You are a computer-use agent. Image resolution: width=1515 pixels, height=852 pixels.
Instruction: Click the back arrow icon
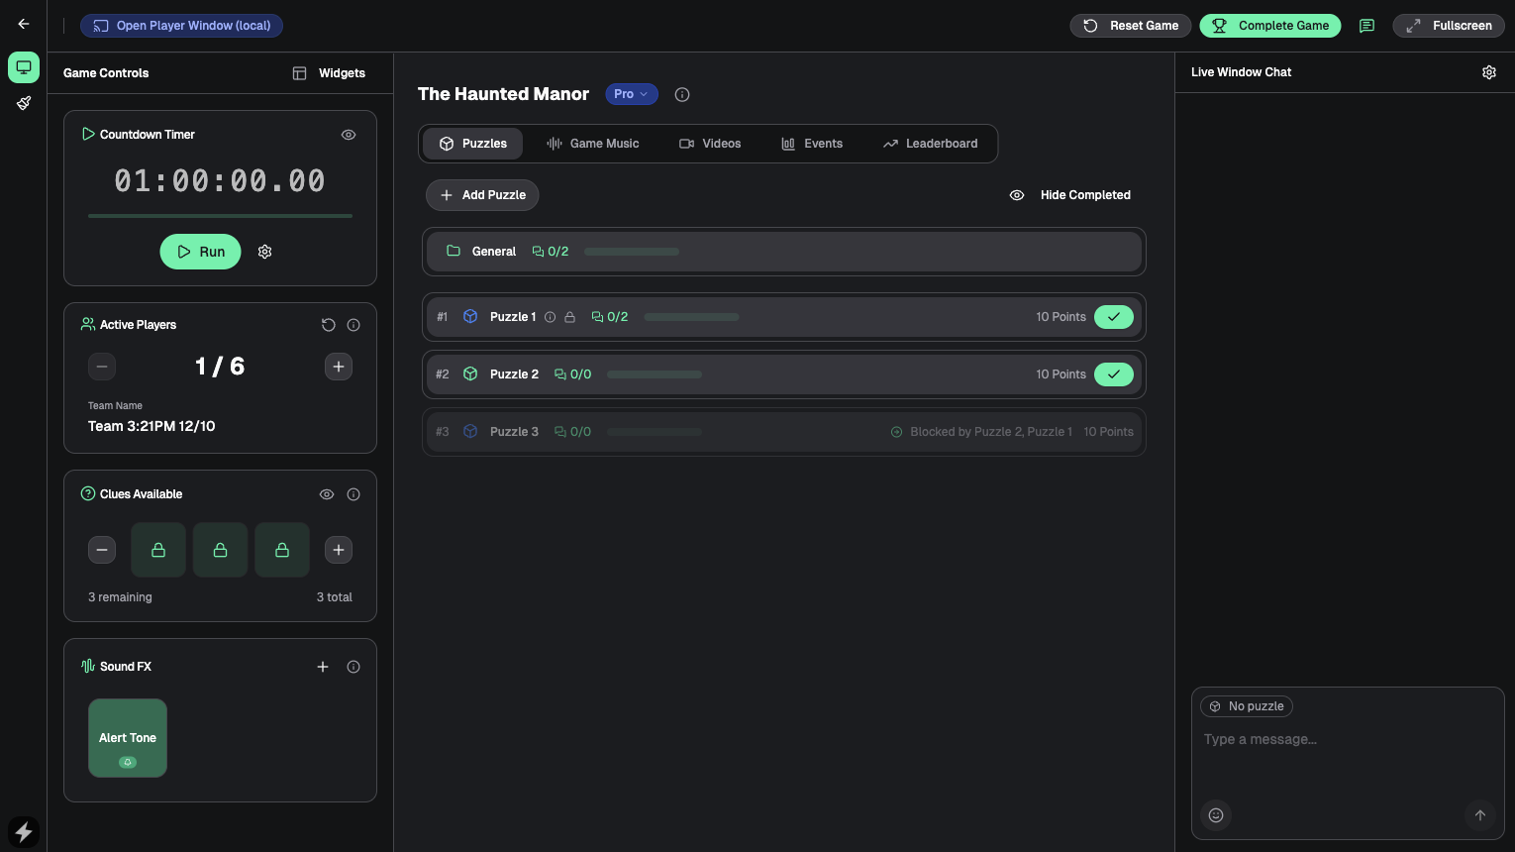[x=24, y=25]
